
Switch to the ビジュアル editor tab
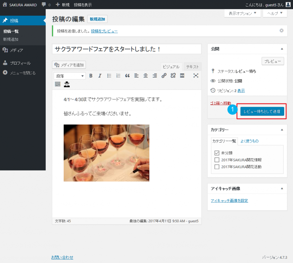coord(171,67)
